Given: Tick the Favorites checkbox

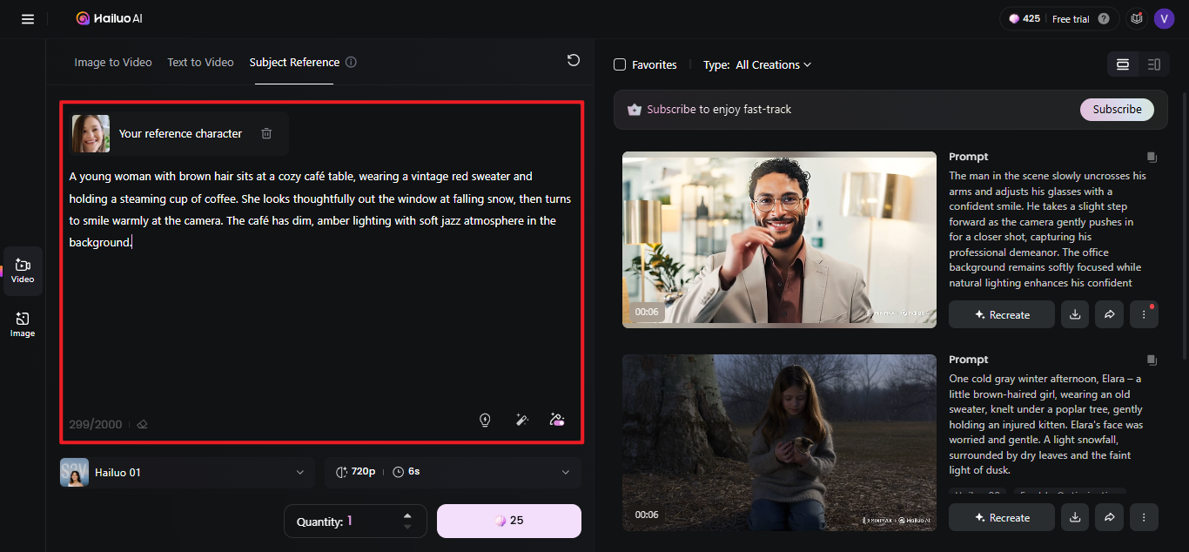Looking at the screenshot, I should [x=620, y=64].
